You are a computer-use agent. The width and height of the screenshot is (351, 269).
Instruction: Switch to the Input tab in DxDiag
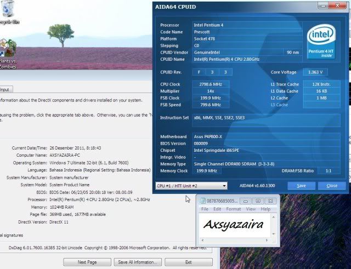click(x=5, y=89)
